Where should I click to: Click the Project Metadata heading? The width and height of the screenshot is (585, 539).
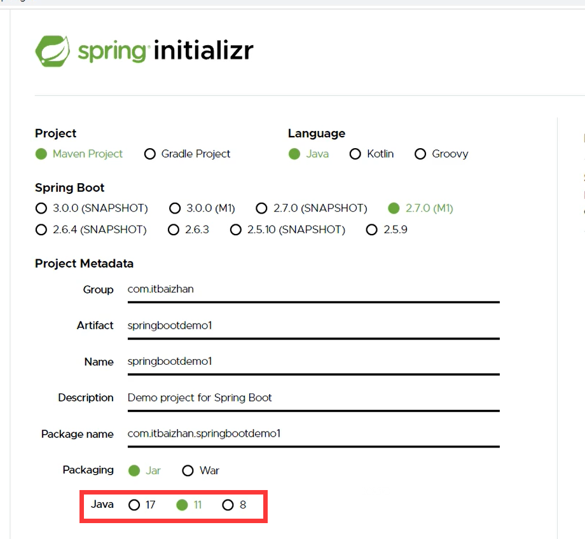tap(84, 264)
